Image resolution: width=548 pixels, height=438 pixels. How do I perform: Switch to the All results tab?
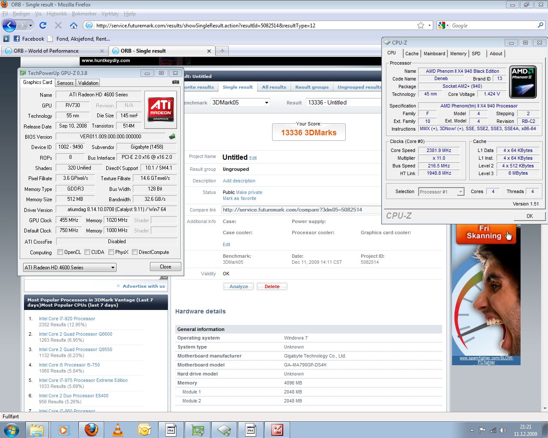(x=274, y=87)
